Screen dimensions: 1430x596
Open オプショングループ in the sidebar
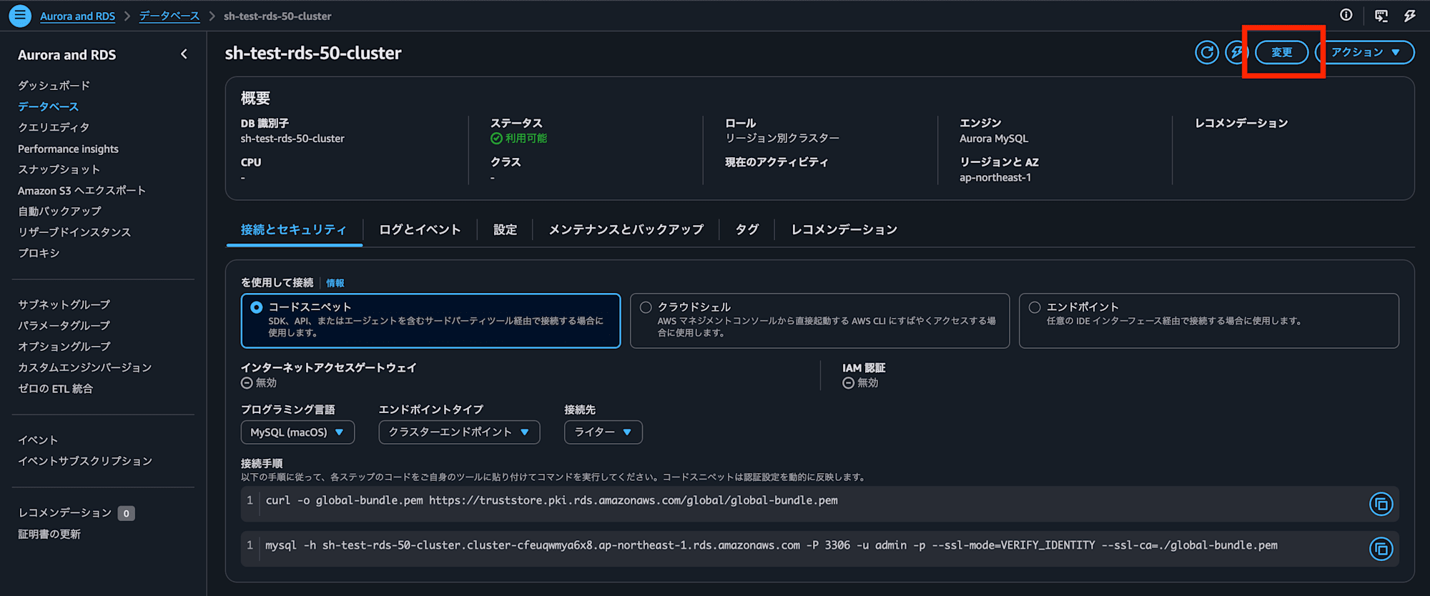64,347
